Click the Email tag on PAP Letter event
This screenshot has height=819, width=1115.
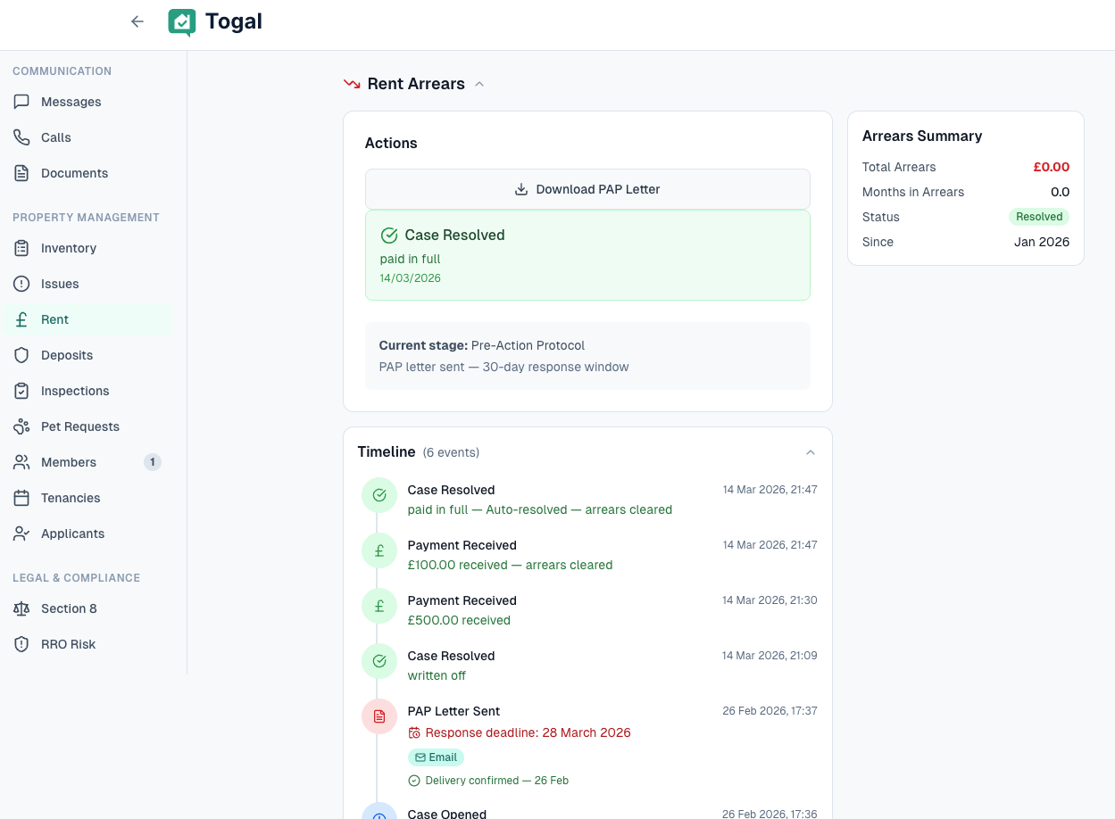(x=436, y=757)
